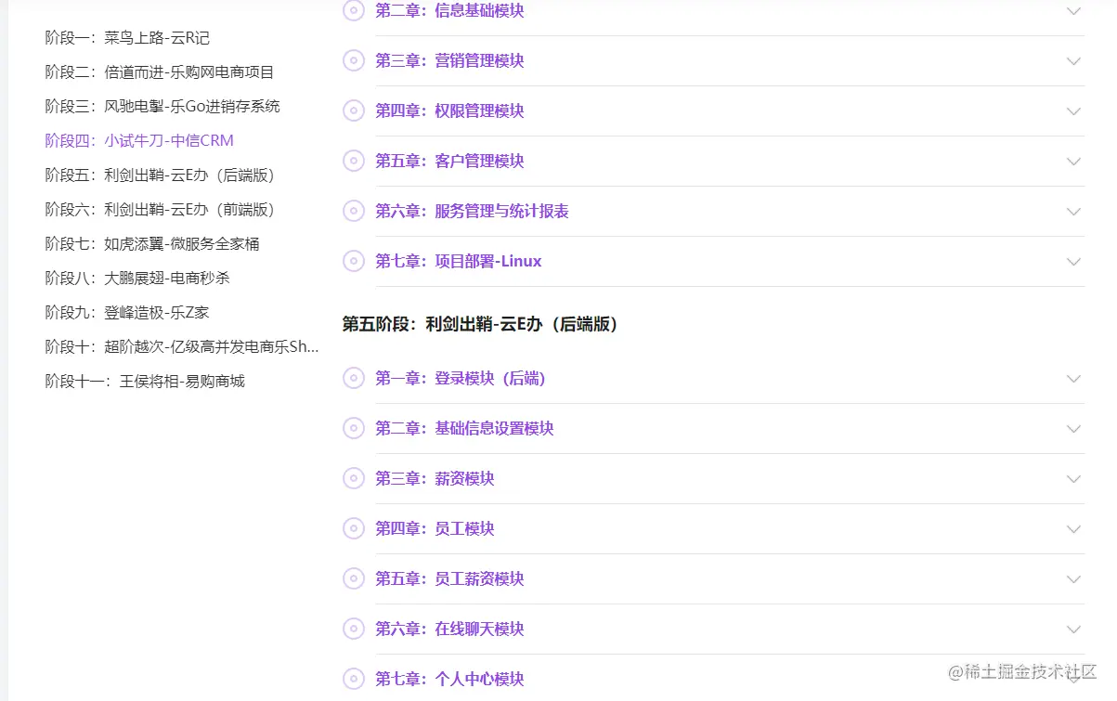Image resolution: width=1117 pixels, height=701 pixels.
Task: Open 第七章：个人中心模块 link
Action: coord(450,679)
